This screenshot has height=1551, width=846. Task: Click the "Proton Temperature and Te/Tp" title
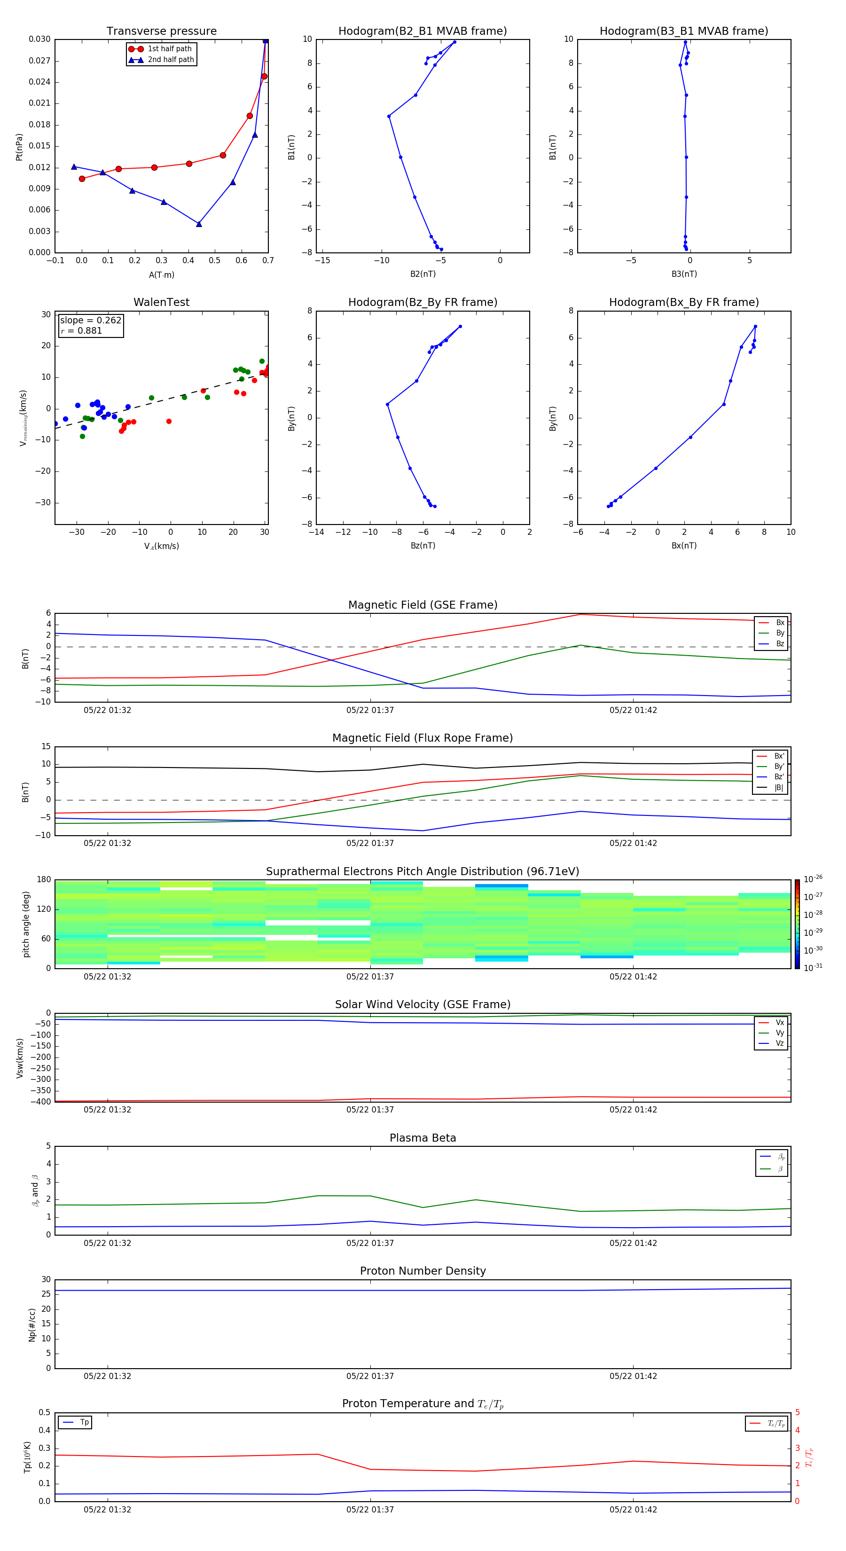tap(423, 1403)
